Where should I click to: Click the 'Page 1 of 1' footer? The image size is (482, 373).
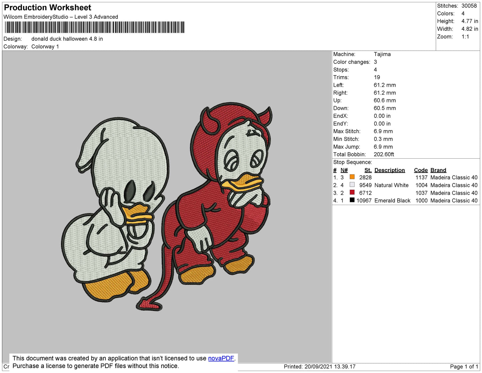(x=464, y=367)
